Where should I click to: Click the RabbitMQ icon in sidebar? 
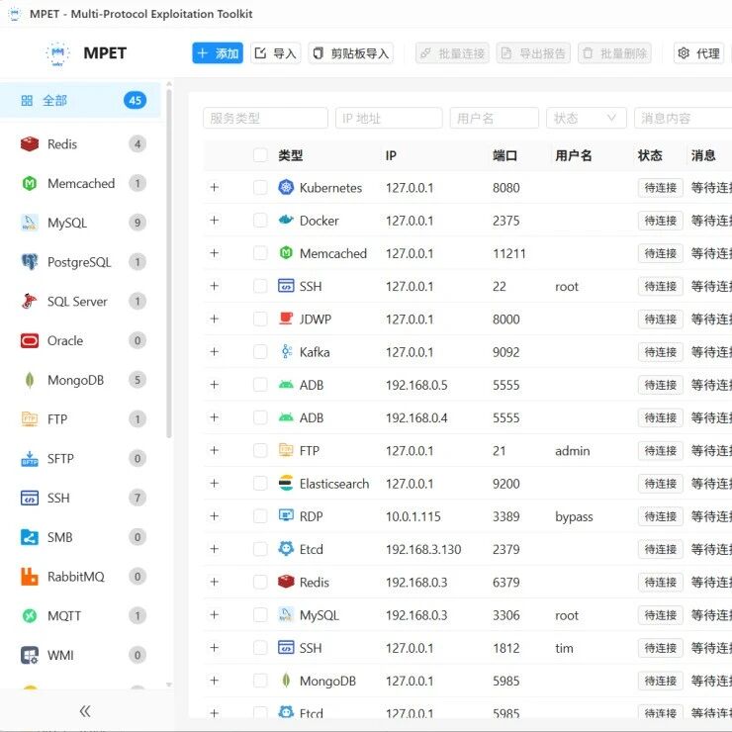(x=30, y=577)
